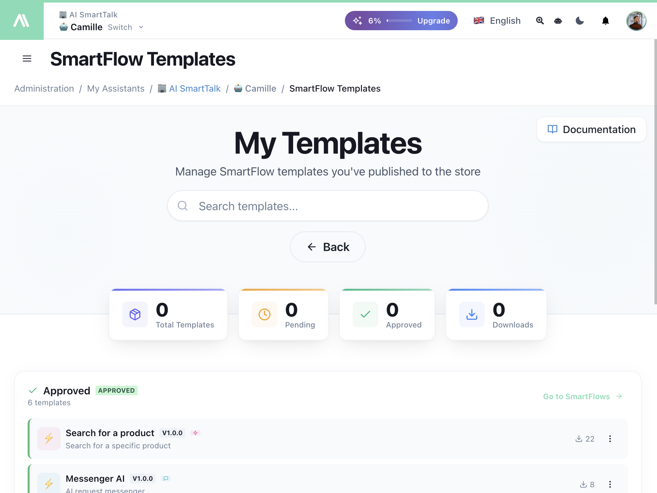Screen dimensions: 657x493
Task: Click the Pending clock icon
Action: click(264, 314)
